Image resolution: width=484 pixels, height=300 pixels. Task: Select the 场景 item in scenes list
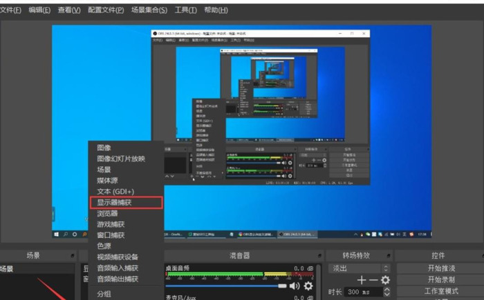pyautogui.click(x=37, y=269)
